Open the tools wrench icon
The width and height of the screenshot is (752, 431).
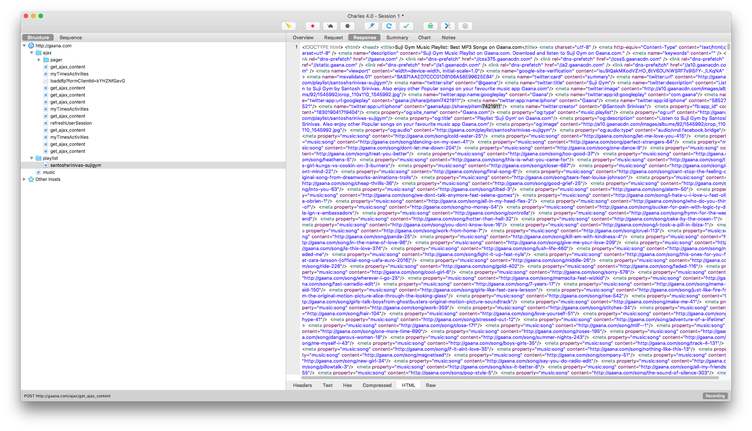448,26
